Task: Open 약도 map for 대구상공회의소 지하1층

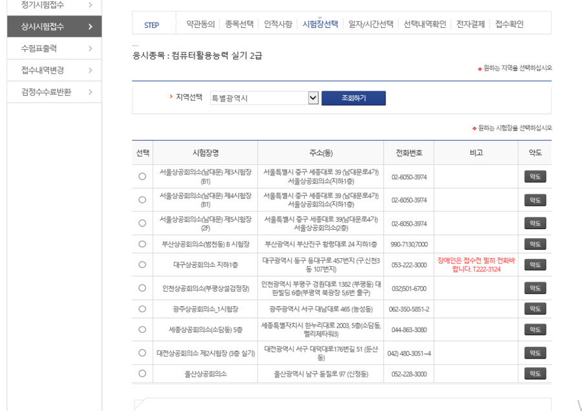Action: coord(535,265)
